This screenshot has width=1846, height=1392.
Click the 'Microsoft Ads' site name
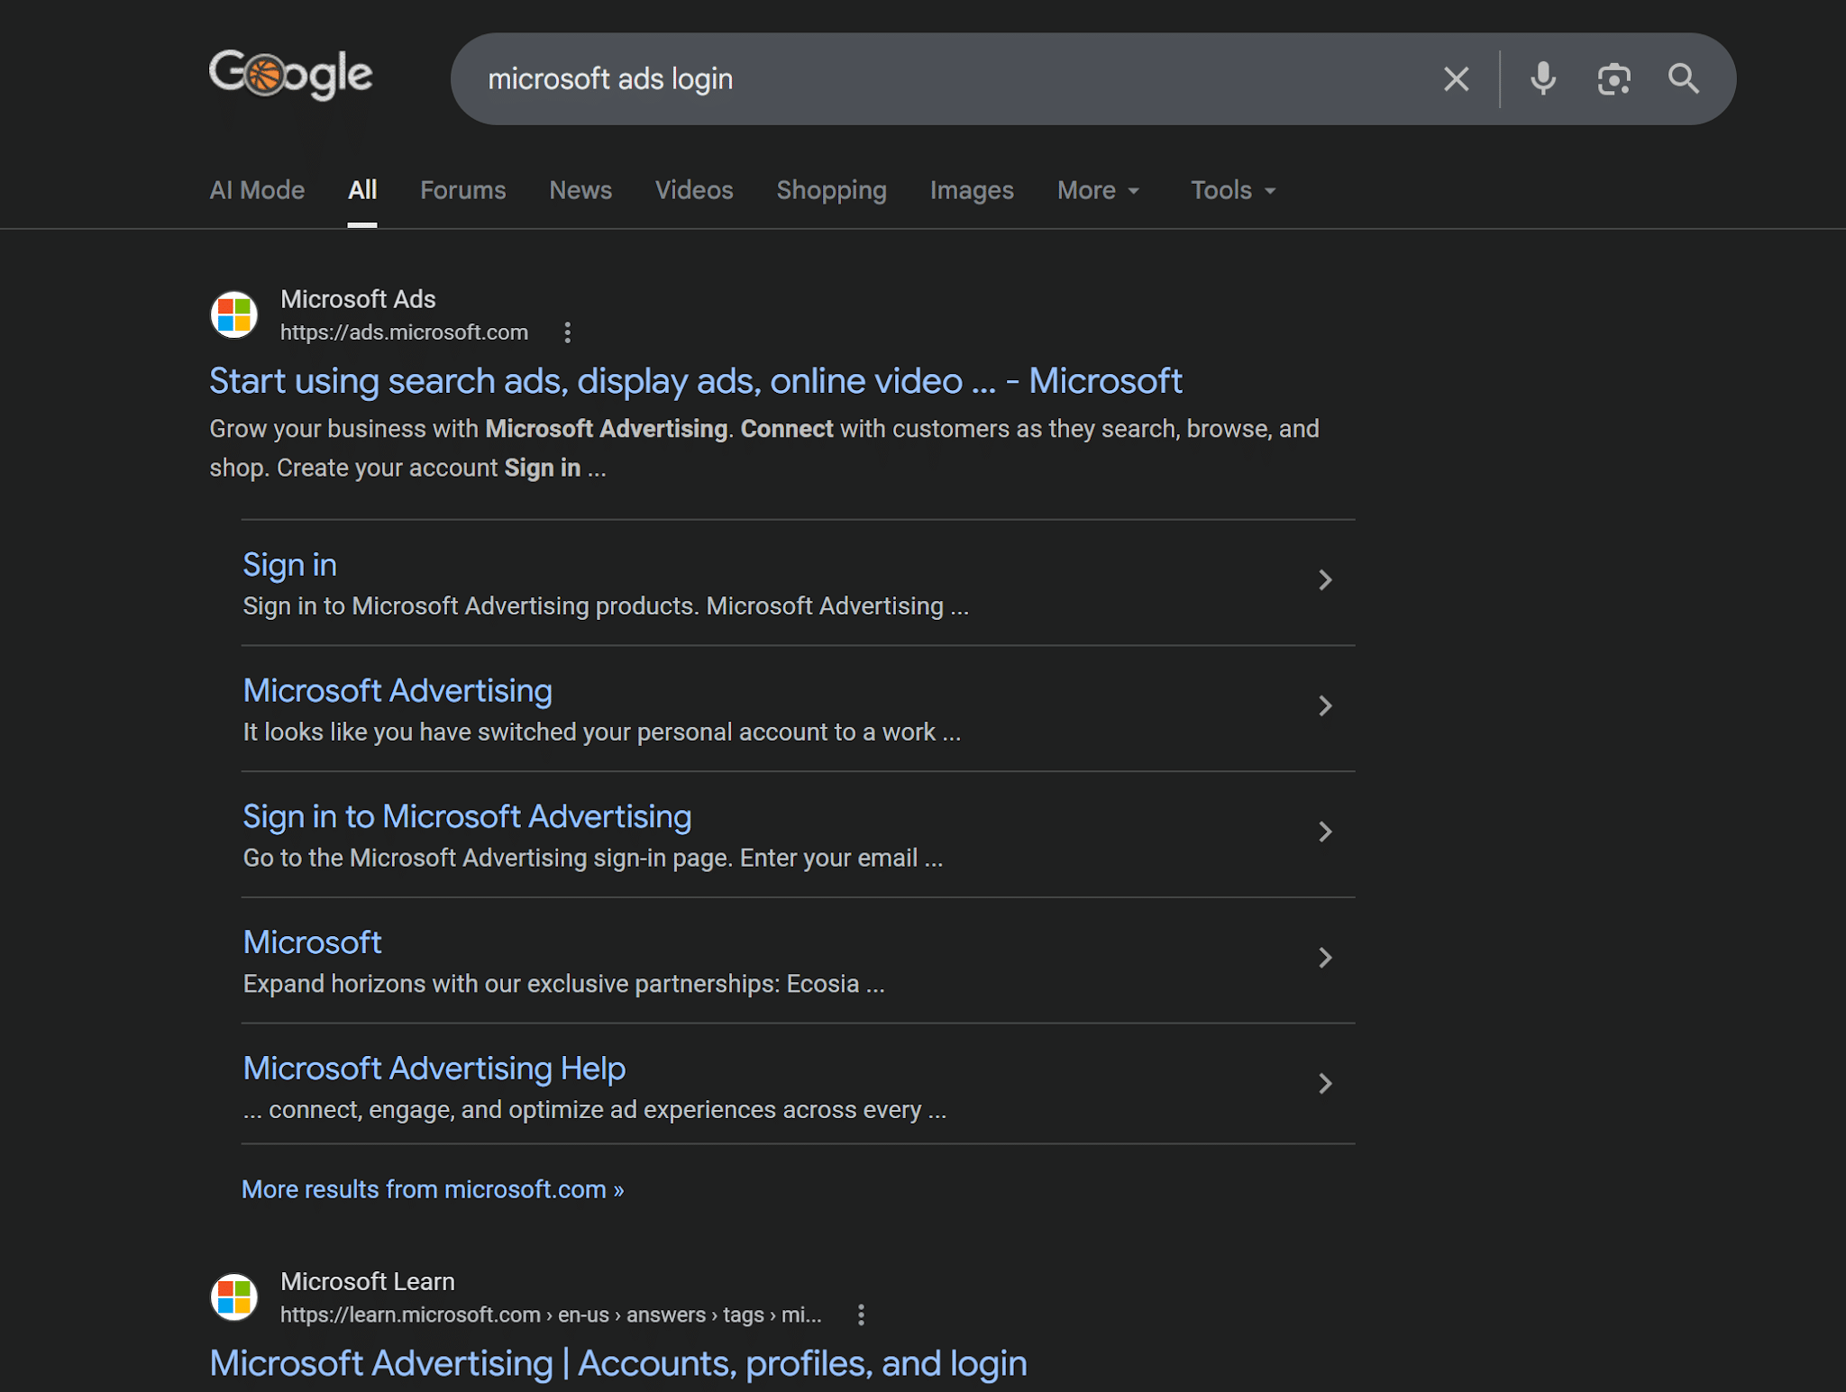[358, 299]
